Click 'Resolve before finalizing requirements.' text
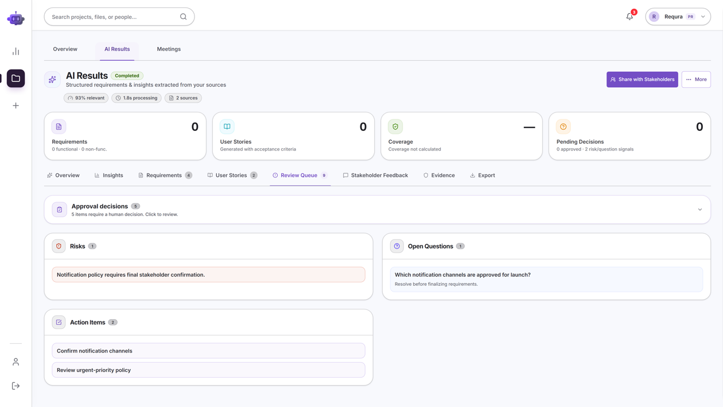Image resolution: width=723 pixels, height=407 pixels. click(436, 284)
